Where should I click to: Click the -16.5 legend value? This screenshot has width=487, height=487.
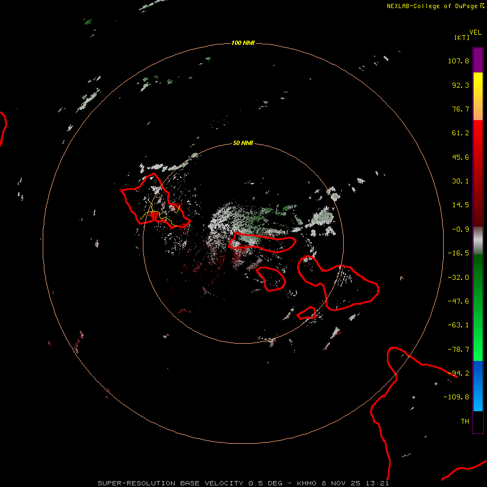click(x=458, y=253)
